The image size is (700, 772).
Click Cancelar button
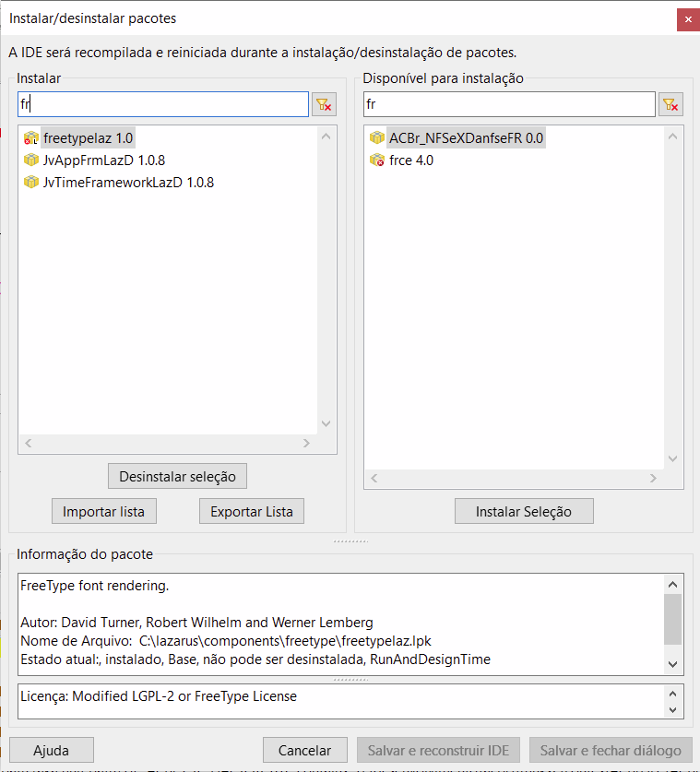pyautogui.click(x=304, y=750)
